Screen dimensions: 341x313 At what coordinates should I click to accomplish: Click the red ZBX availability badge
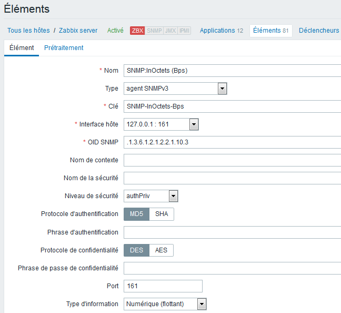click(137, 31)
